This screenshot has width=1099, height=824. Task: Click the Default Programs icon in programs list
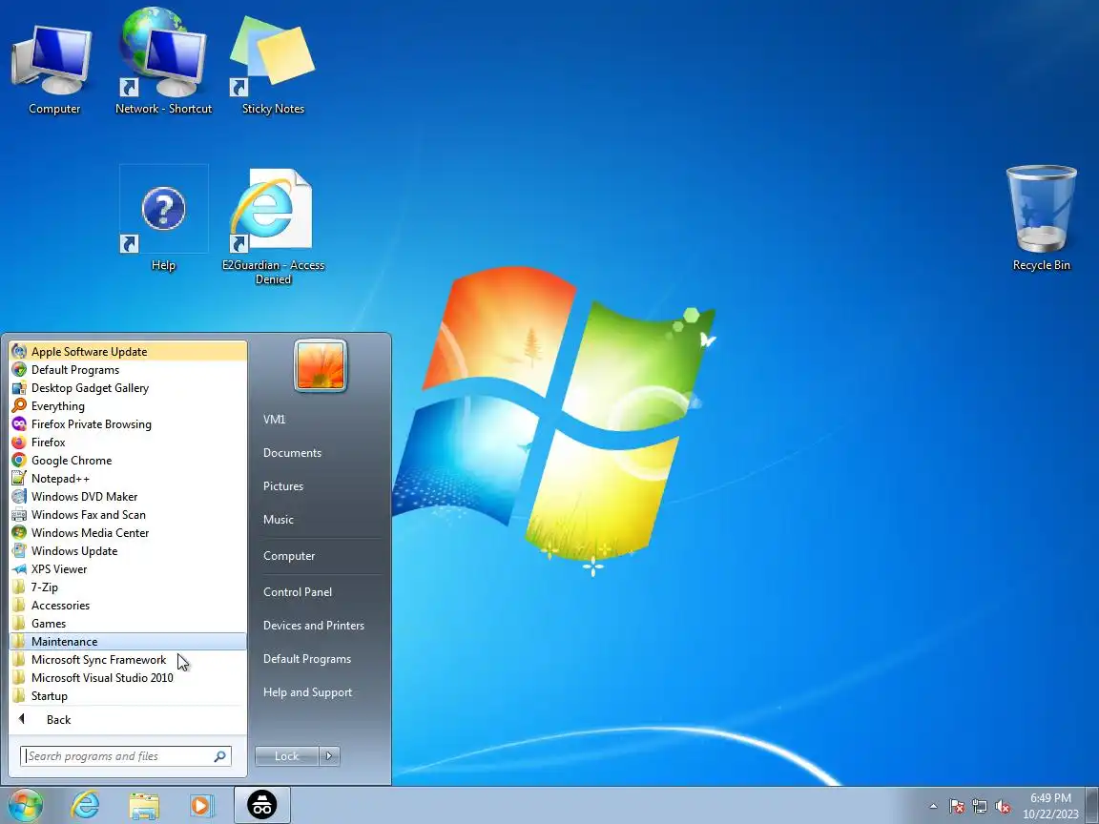(x=19, y=370)
